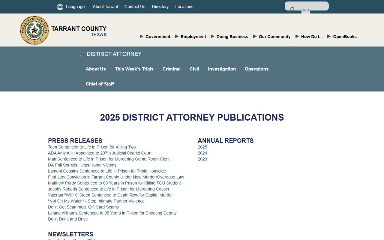Select the About Us tab

pyautogui.click(x=96, y=69)
